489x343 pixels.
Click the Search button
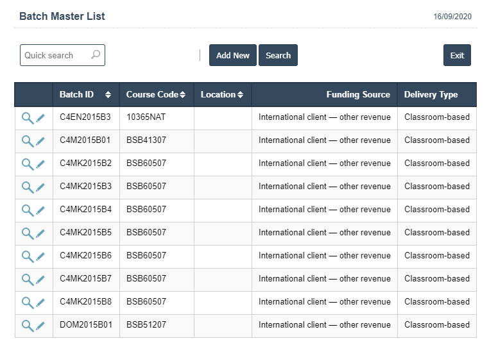tap(278, 55)
